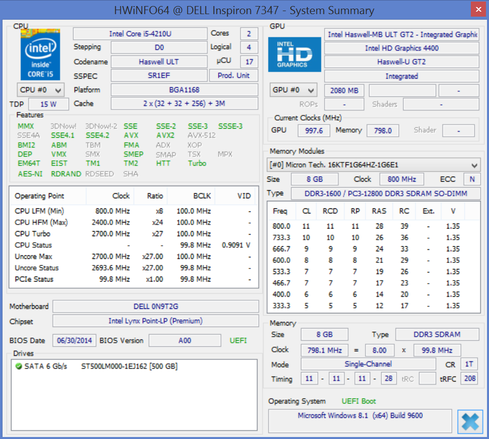Select the CPU Turbo operating point row
489x439 pixels.
[133, 234]
